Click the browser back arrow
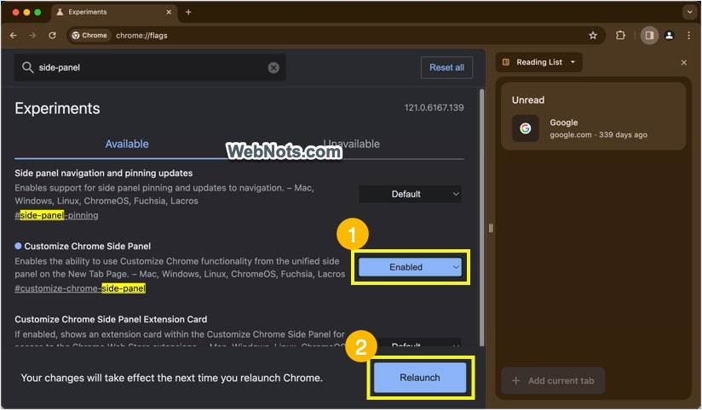 pos(13,36)
